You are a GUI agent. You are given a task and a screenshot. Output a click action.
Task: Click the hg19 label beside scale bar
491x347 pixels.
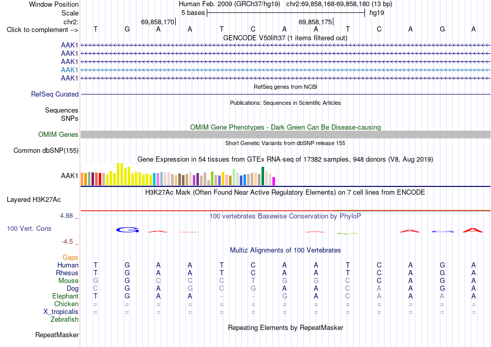(377, 13)
